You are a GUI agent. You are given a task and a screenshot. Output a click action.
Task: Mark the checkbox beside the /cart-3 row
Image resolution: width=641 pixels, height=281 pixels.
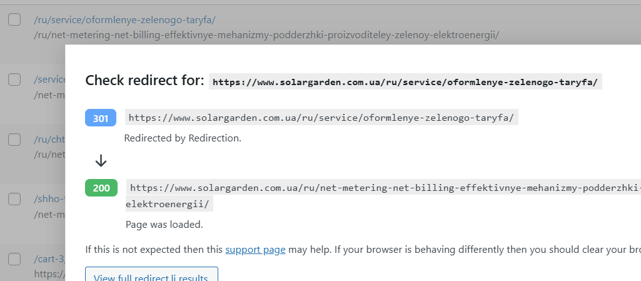pos(14,258)
